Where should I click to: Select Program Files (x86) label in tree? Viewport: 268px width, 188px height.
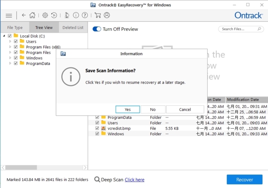coord(43,47)
